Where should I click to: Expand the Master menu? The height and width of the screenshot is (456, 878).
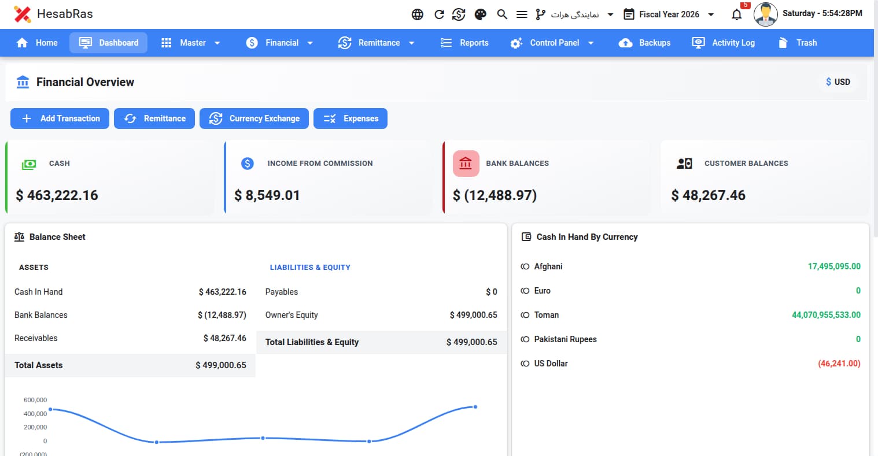click(x=190, y=43)
